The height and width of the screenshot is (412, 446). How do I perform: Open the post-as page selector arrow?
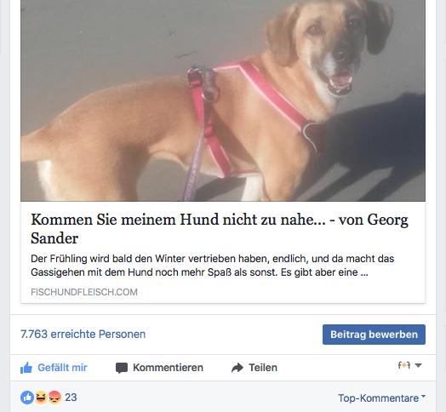[418, 365]
